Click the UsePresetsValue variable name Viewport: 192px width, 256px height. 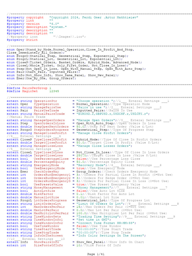tap(48, 184)
